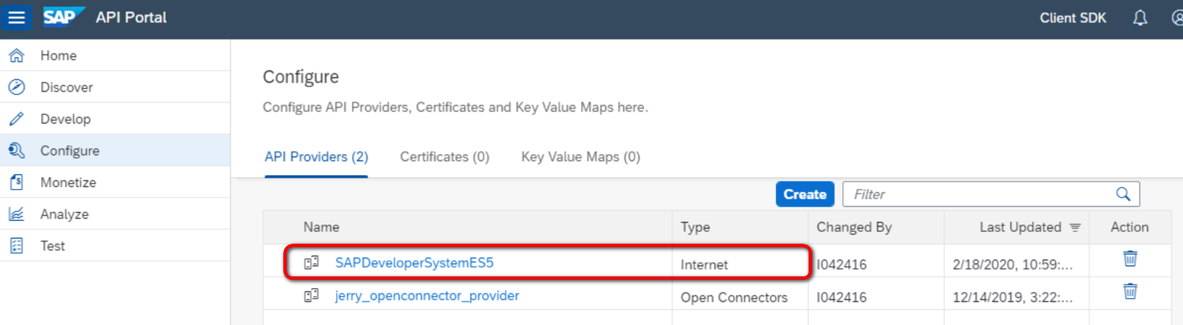The image size is (1183, 325).
Task: Click the Analyze chart icon
Action: (17, 214)
